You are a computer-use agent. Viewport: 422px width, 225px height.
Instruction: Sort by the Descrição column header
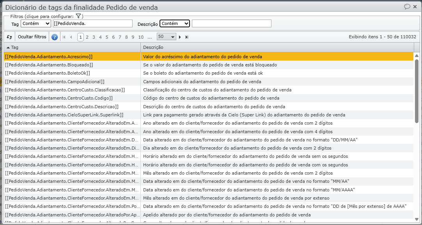pyautogui.click(x=277, y=47)
